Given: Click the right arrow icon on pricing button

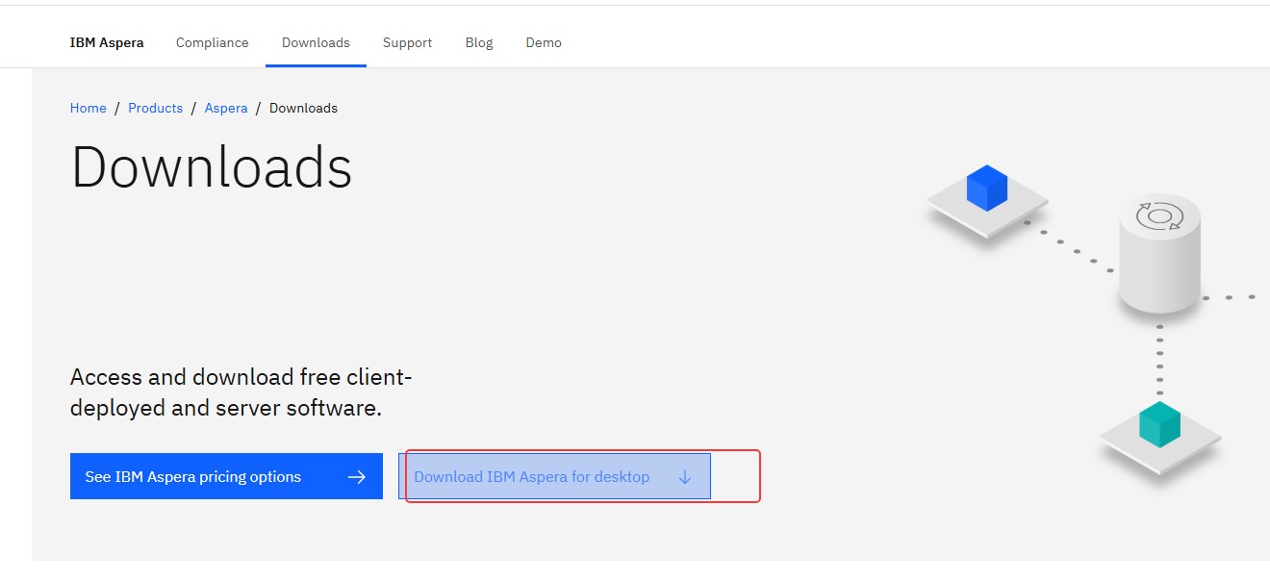Looking at the screenshot, I should pyautogui.click(x=357, y=477).
